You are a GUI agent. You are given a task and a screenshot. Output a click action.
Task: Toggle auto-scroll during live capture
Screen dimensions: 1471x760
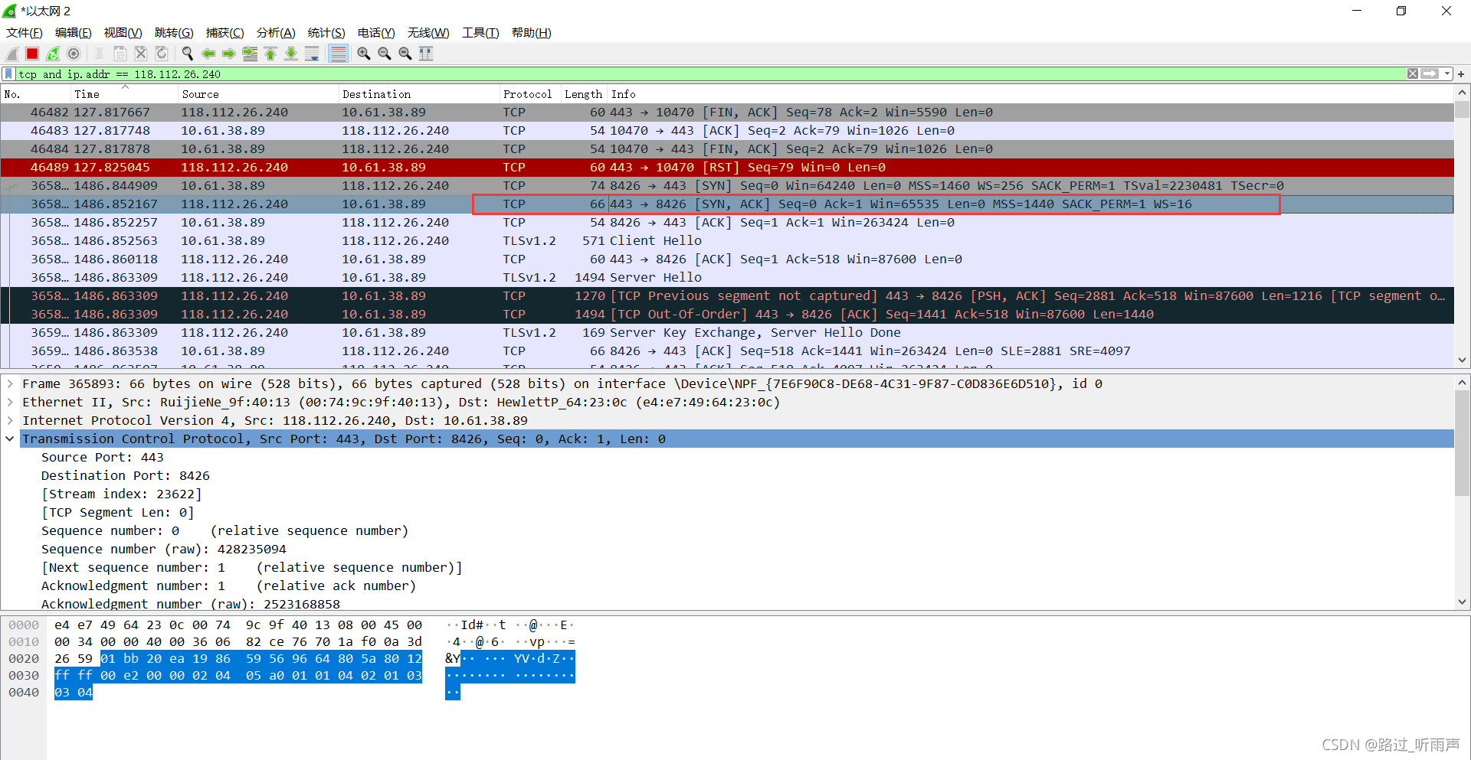[x=312, y=54]
